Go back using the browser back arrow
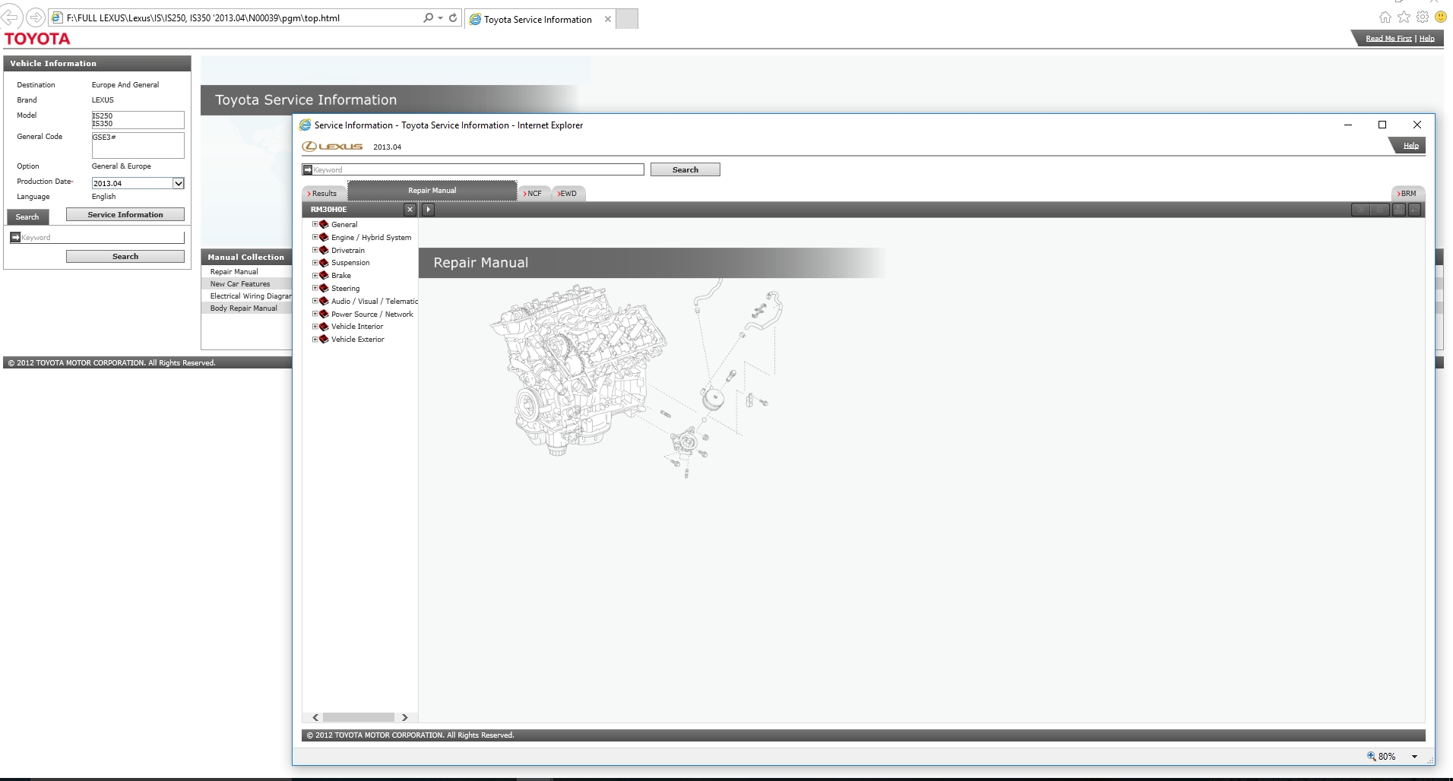 tap(11, 17)
